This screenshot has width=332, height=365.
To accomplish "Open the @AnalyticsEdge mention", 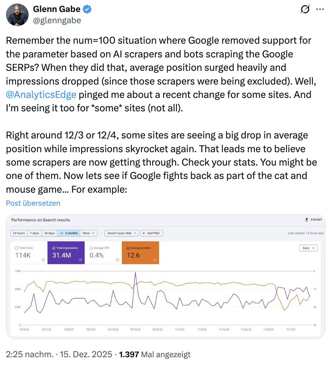I will [41, 94].
